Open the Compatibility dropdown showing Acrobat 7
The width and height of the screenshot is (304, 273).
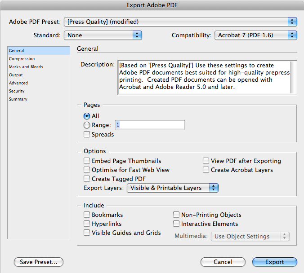256,35
